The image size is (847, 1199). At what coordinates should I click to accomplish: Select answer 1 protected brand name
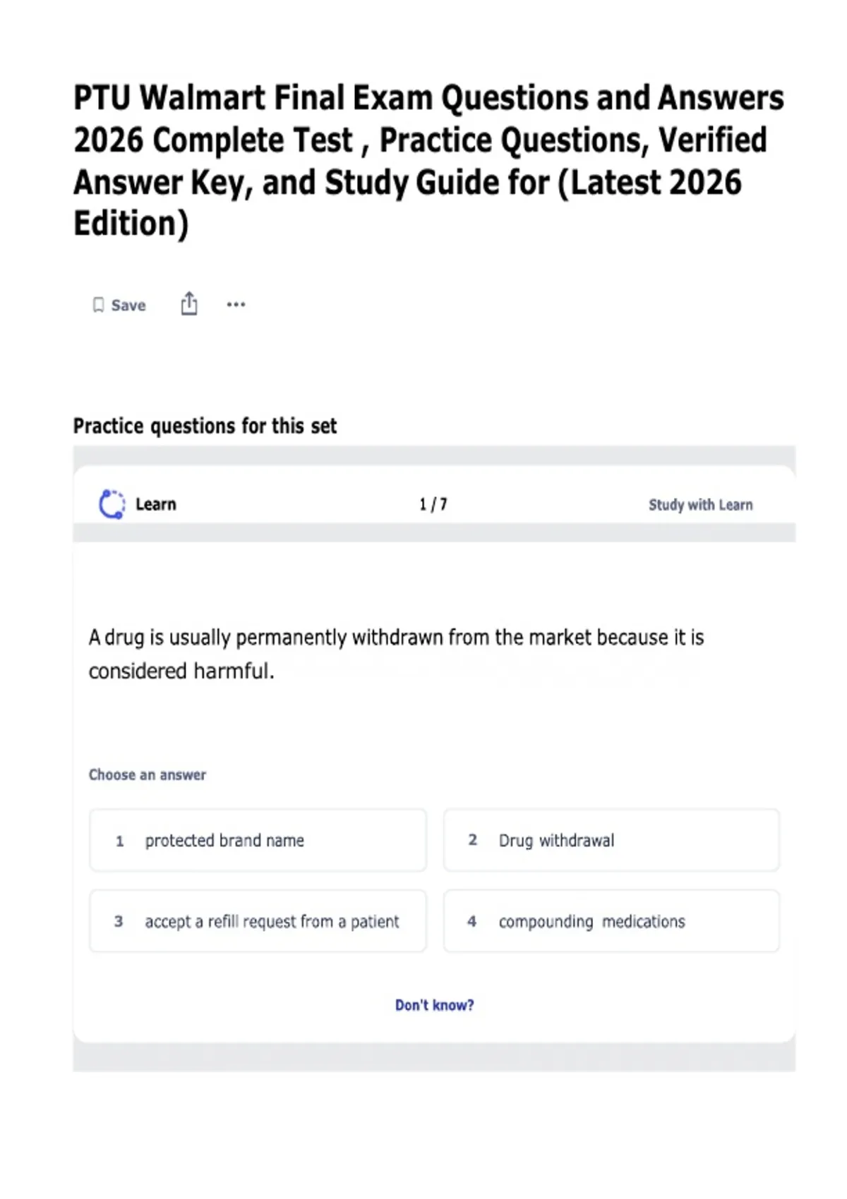click(258, 840)
